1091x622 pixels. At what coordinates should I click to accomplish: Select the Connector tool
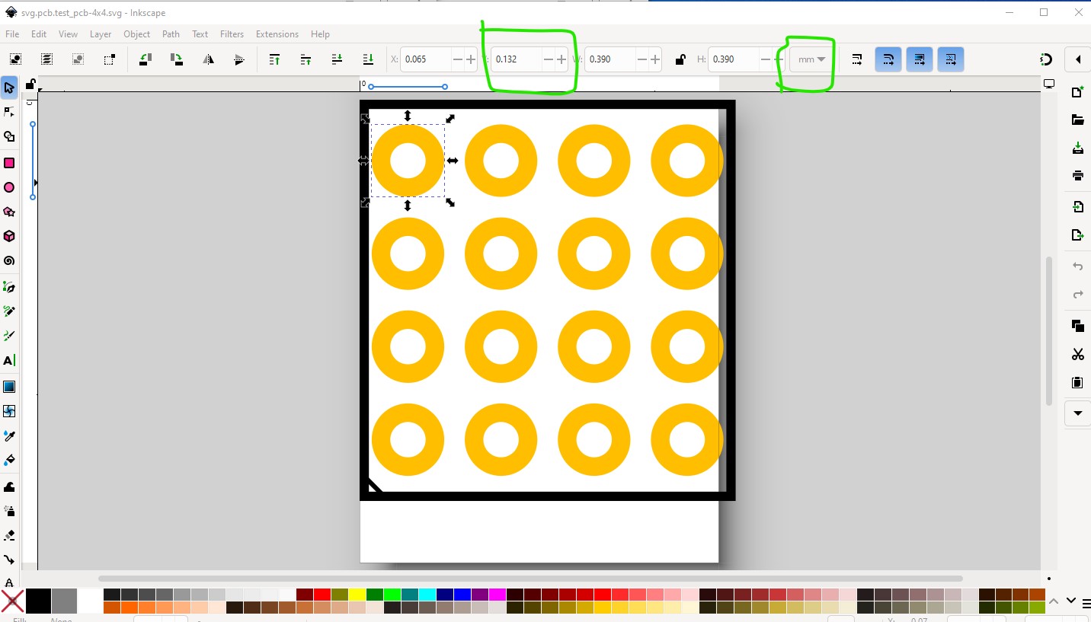(x=9, y=560)
